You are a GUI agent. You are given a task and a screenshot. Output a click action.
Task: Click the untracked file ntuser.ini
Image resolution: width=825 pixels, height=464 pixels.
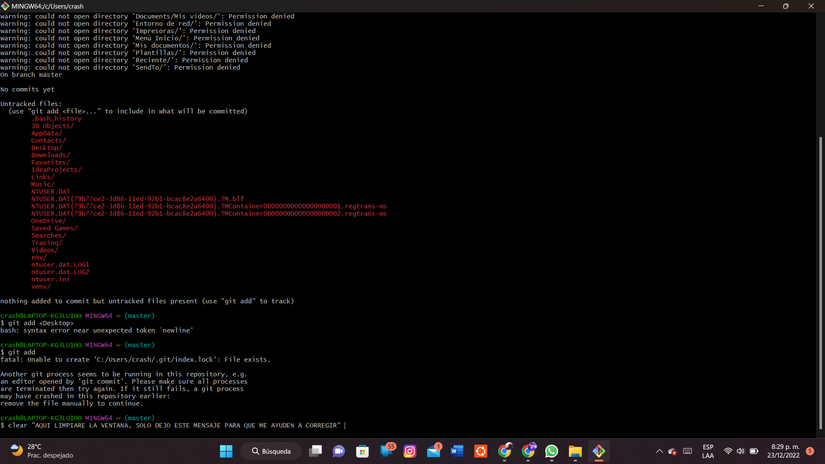click(x=50, y=279)
